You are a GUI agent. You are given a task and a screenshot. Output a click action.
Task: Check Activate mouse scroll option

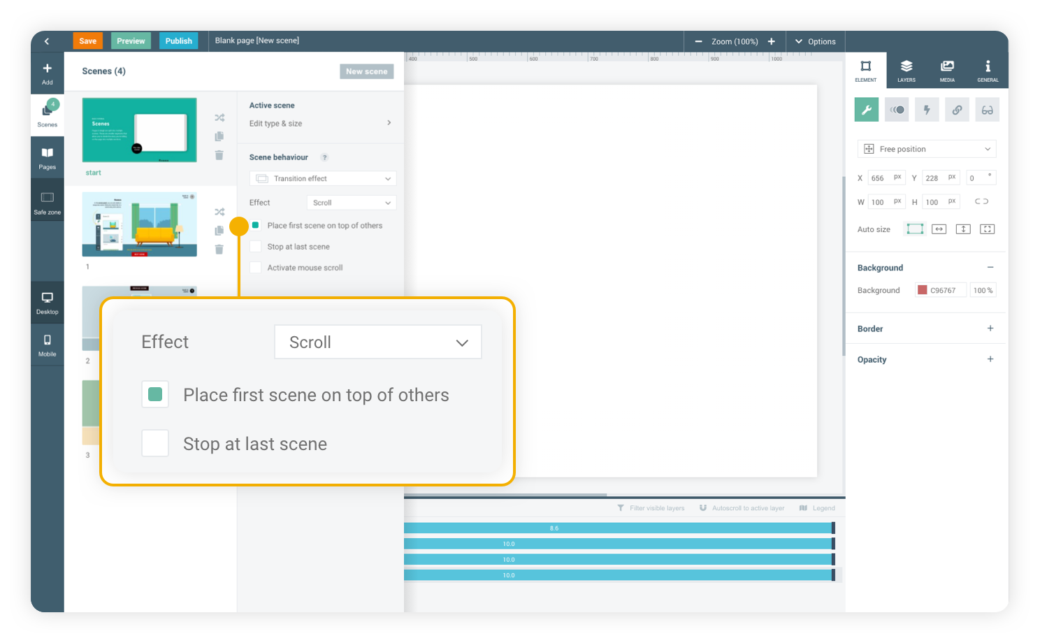[x=256, y=268]
